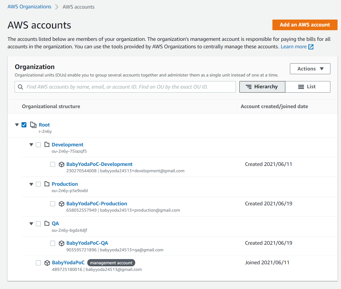The width and height of the screenshot is (341, 289).
Task: Go to AWS Organizations breadcrumb
Action: click(29, 7)
